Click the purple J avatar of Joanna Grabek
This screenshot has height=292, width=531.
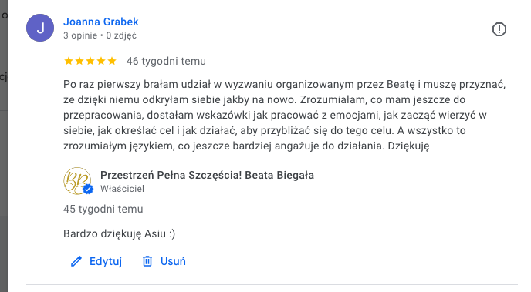tap(40, 28)
